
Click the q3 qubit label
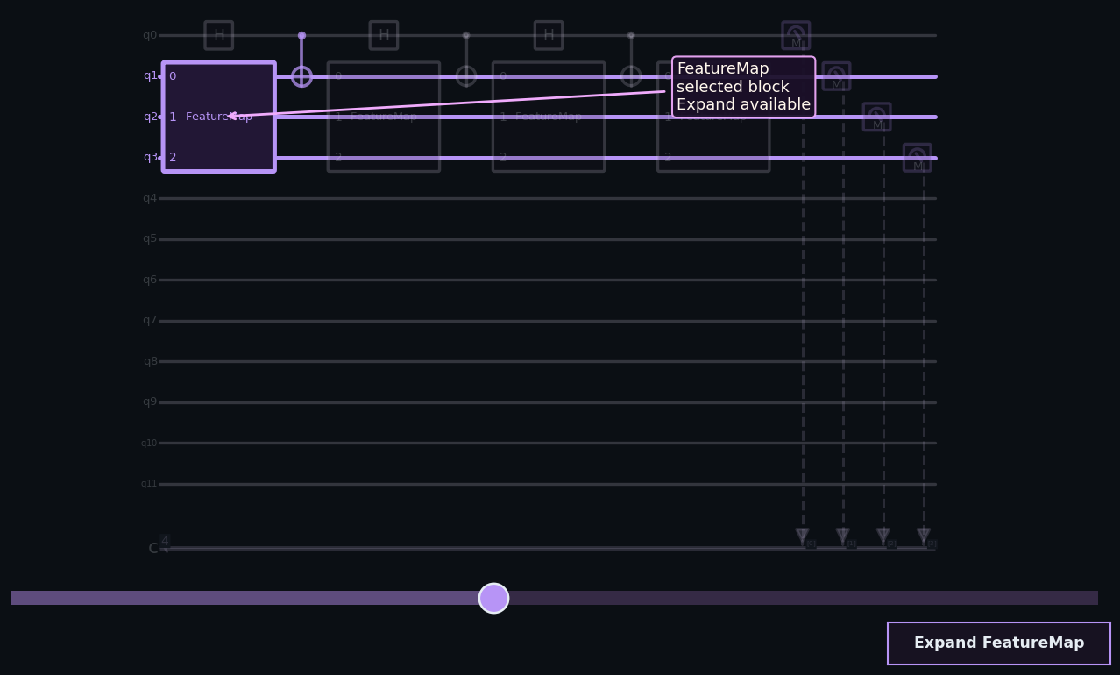coord(150,158)
